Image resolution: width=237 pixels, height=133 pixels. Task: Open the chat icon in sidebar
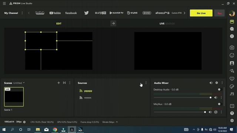(x=232, y=29)
